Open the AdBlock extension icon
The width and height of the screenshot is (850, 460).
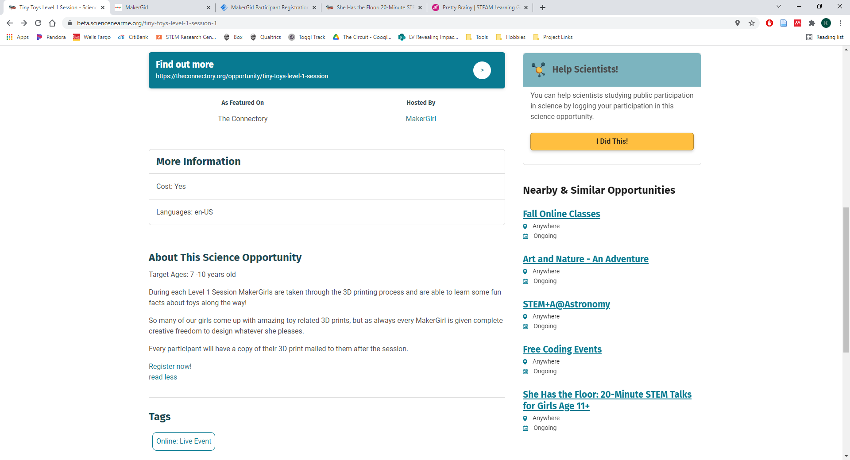click(769, 23)
